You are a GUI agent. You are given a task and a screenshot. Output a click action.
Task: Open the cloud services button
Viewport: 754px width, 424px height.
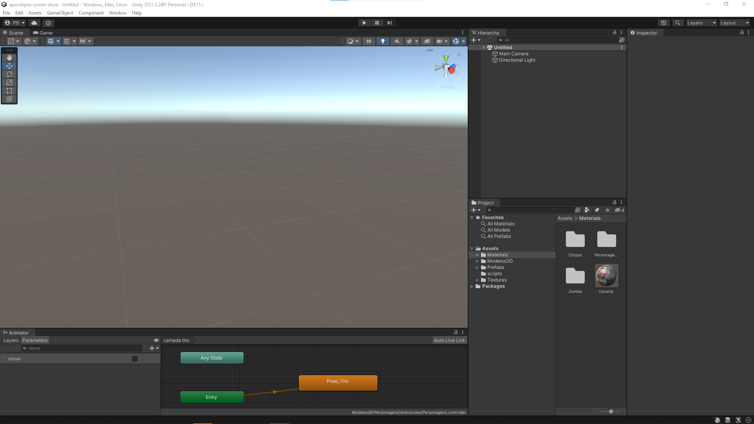(x=34, y=23)
